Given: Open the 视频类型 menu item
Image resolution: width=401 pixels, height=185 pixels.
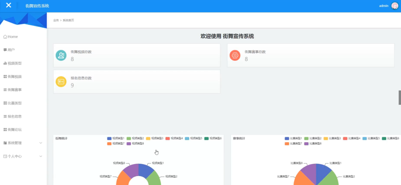Looking at the screenshot, I should (x=23, y=63).
